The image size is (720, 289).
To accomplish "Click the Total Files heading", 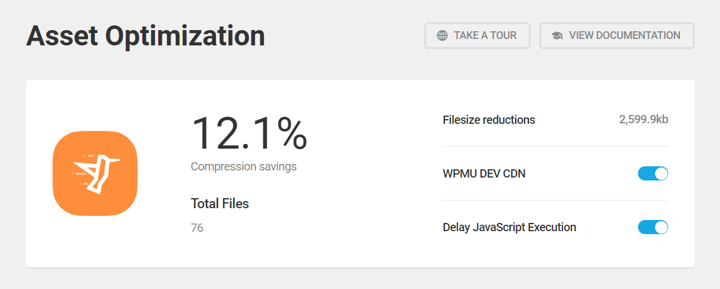I will tap(220, 203).
